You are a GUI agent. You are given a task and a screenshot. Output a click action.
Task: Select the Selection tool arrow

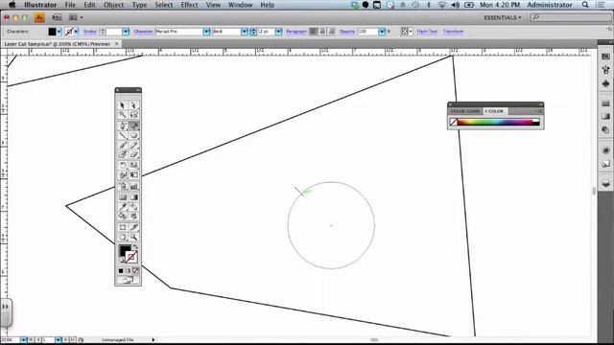pyautogui.click(x=123, y=105)
